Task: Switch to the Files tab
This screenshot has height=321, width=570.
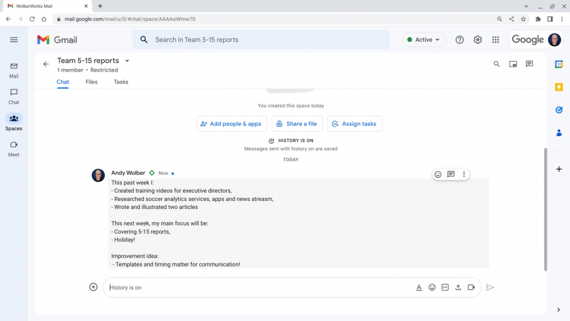Action: (x=91, y=82)
